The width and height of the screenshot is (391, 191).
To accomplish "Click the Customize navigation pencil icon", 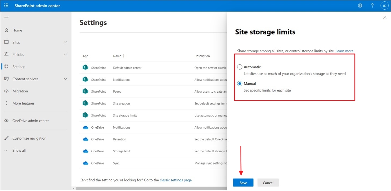I will pos(7,138).
